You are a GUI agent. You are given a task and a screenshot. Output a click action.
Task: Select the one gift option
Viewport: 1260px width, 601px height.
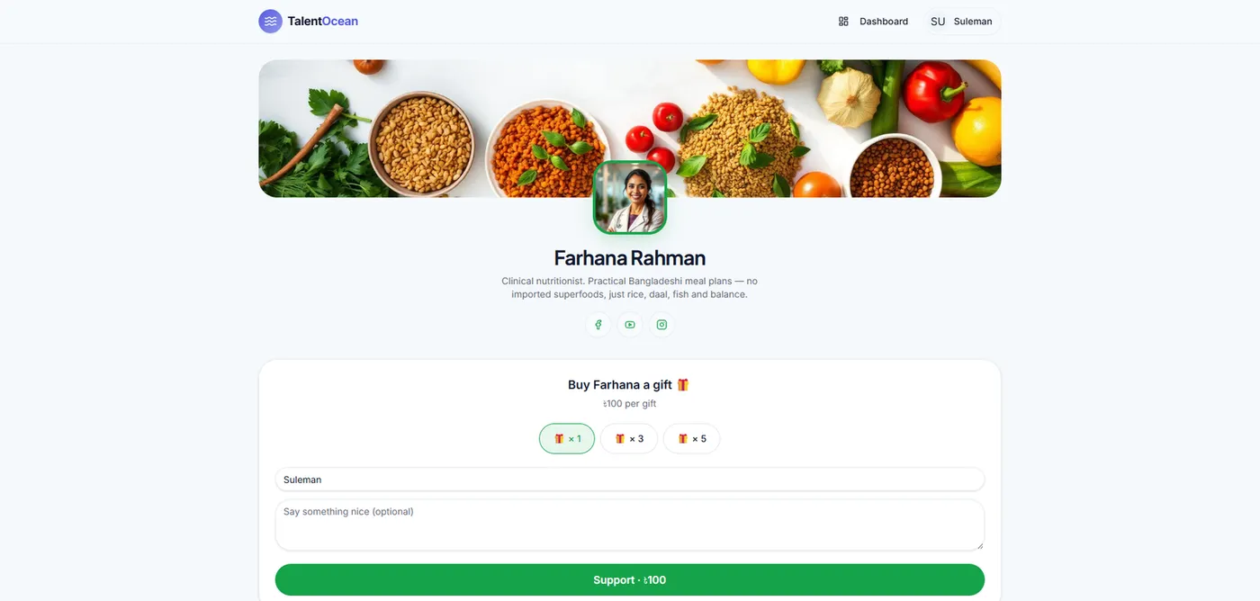pyautogui.click(x=567, y=439)
